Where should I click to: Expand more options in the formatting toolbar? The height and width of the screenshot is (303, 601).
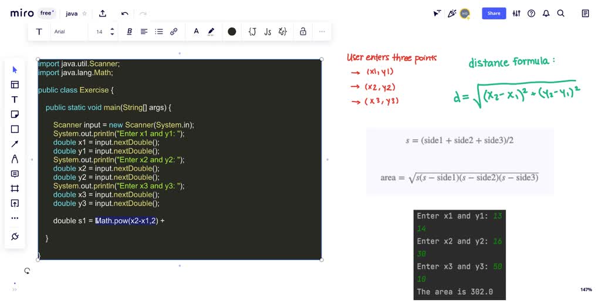pyautogui.click(x=322, y=32)
